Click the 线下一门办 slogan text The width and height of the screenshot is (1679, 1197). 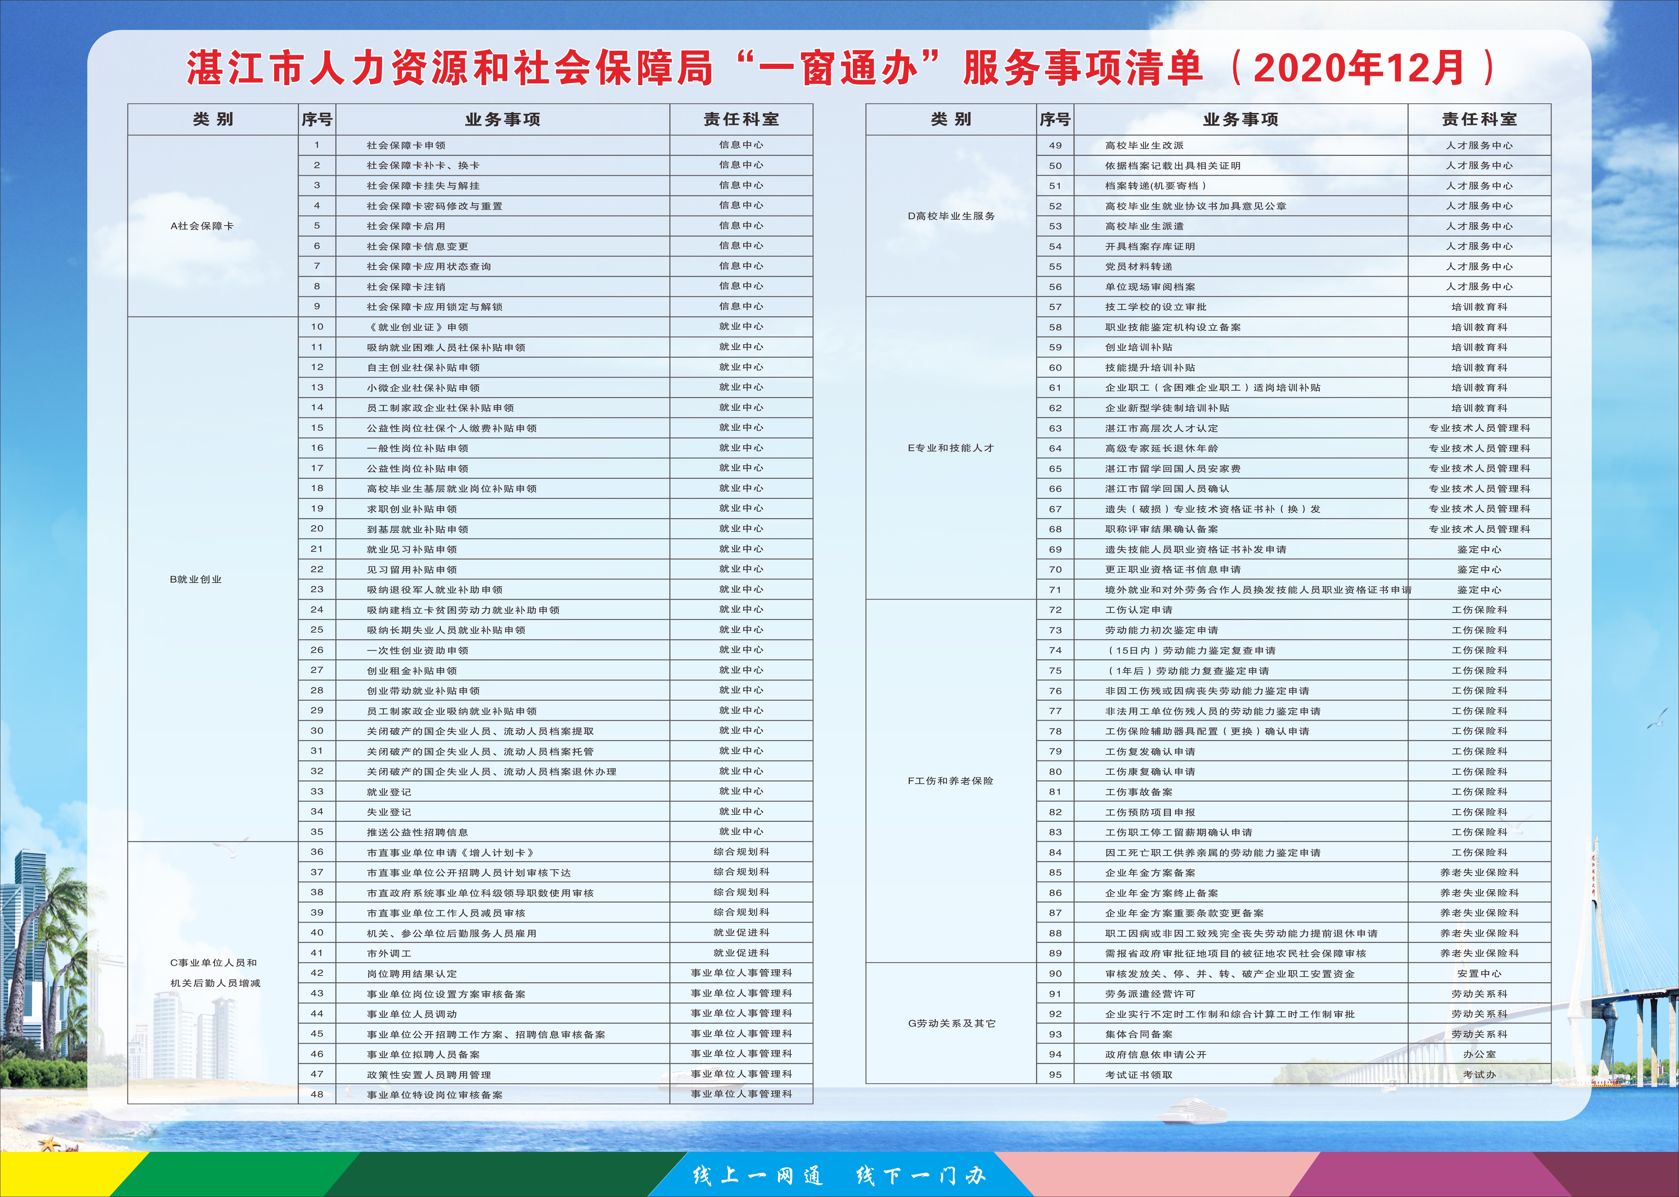921,1174
